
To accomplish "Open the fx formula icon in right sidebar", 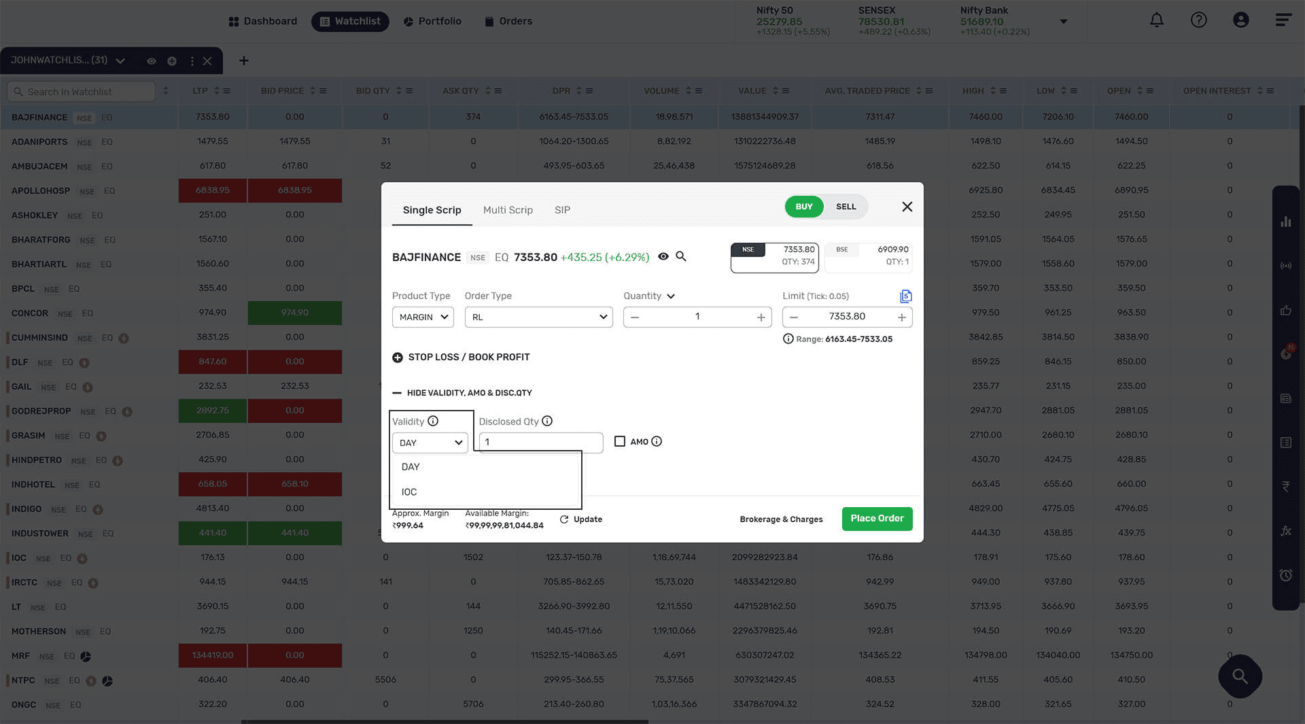I will [1285, 531].
